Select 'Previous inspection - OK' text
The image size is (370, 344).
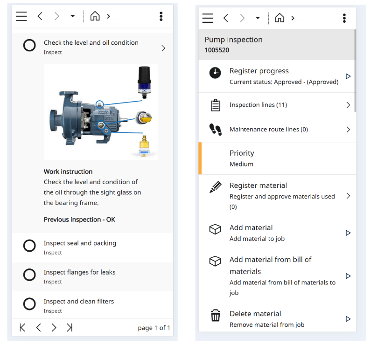79,220
